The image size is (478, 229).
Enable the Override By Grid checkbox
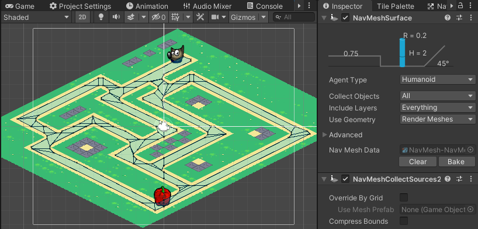click(404, 197)
